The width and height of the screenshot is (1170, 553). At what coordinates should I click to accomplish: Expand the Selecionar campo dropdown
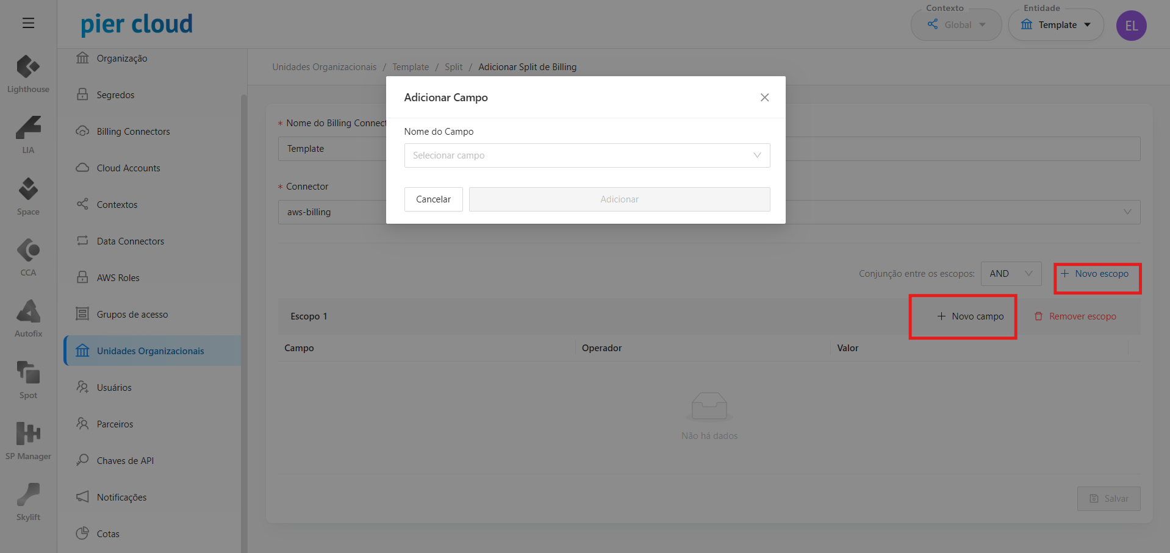click(586, 155)
